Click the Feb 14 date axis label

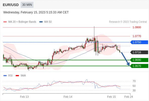(68, 97)
